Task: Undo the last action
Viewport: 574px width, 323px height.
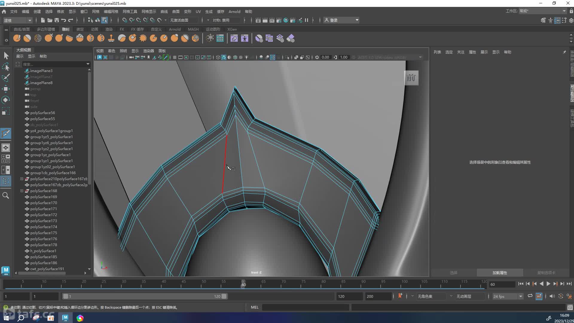Action: tap(63, 20)
